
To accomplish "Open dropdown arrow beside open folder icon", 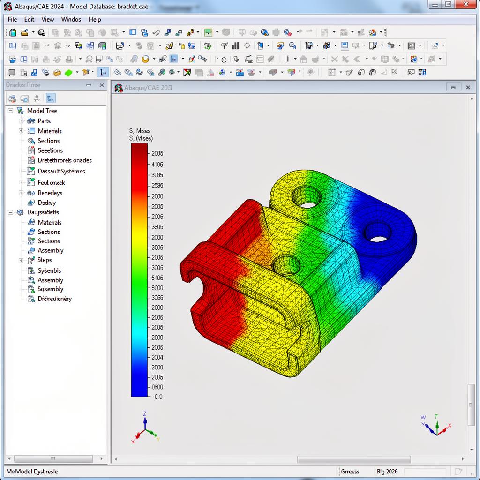I will (33, 32).
